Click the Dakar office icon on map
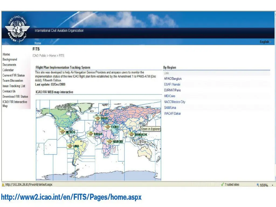This screenshot has height=207, width=276. pos(91,134)
